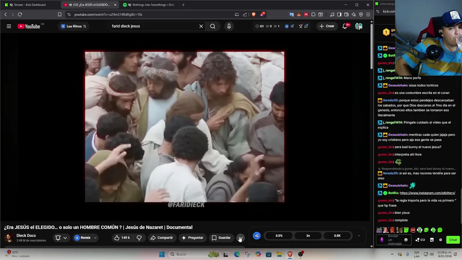Image resolution: width=462 pixels, height=260 pixels.
Task: Open the YouTube account avatar menu
Action: (358, 26)
